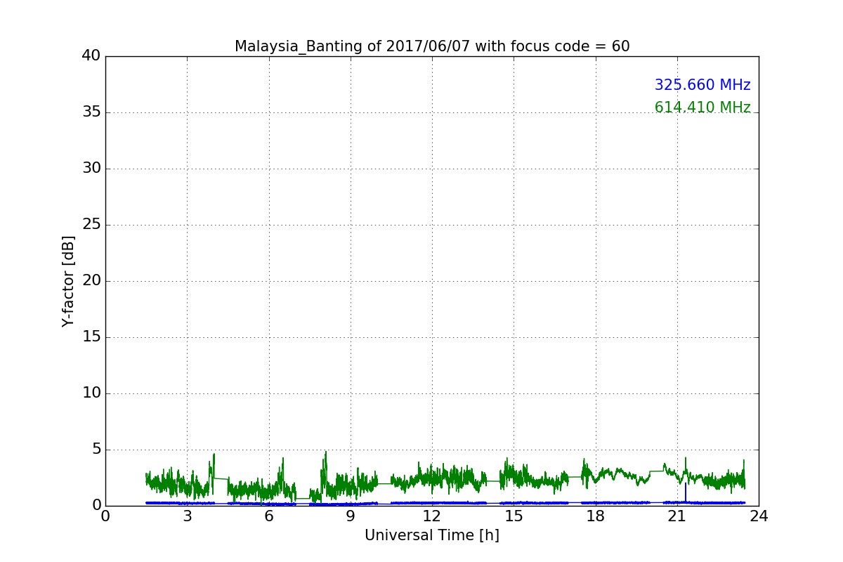Click the x-axis tick label '3'
Image resolution: width=843 pixels, height=562 pixels.
pyautogui.click(x=187, y=516)
